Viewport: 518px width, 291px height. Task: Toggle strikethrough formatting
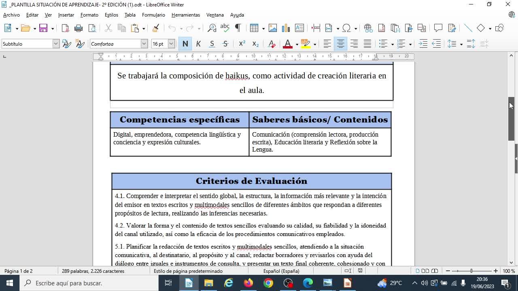tap(225, 44)
